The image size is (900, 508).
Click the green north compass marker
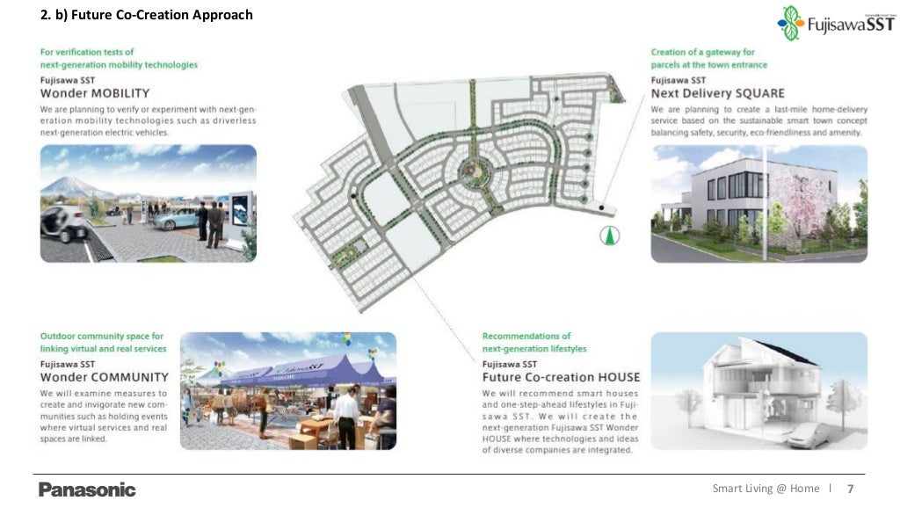tap(610, 236)
